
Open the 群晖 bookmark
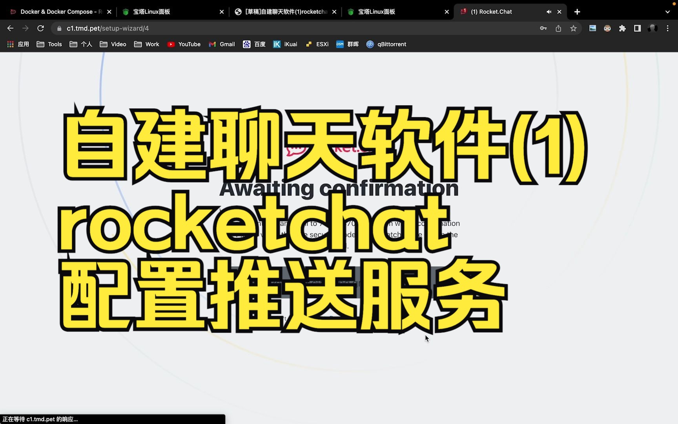pos(348,44)
